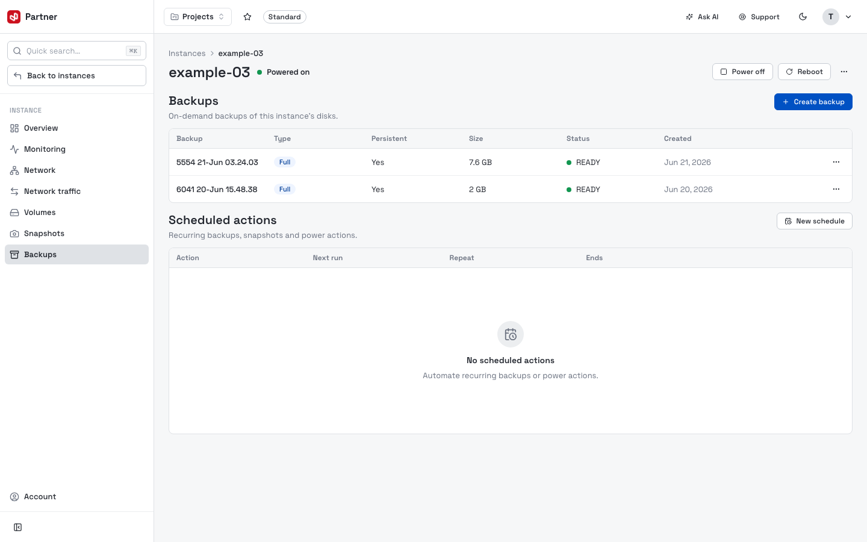Open Ask AI assistant
867x542 pixels.
pos(702,17)
